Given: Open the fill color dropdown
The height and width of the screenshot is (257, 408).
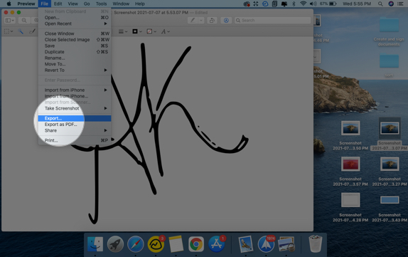Looking at the screenshot, I should click(x=151, y=31).
